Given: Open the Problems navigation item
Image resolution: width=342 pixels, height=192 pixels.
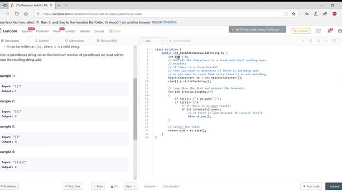Looking at the screenshot, I should [x=42, y=31].
